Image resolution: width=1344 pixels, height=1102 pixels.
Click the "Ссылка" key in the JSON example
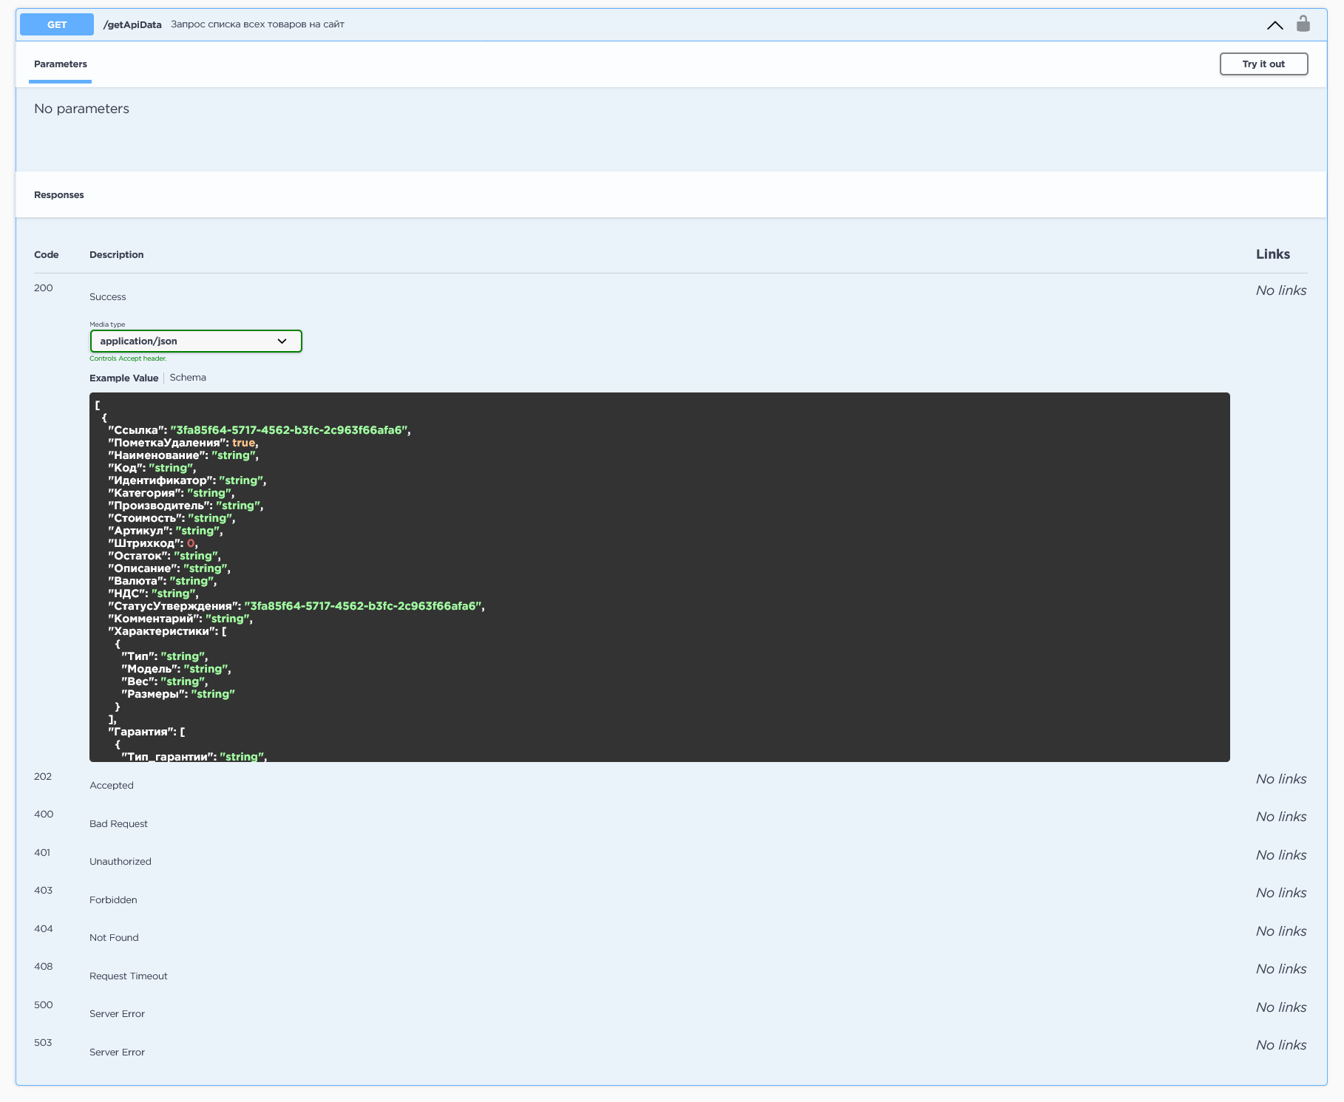click(x=138, y=430)
